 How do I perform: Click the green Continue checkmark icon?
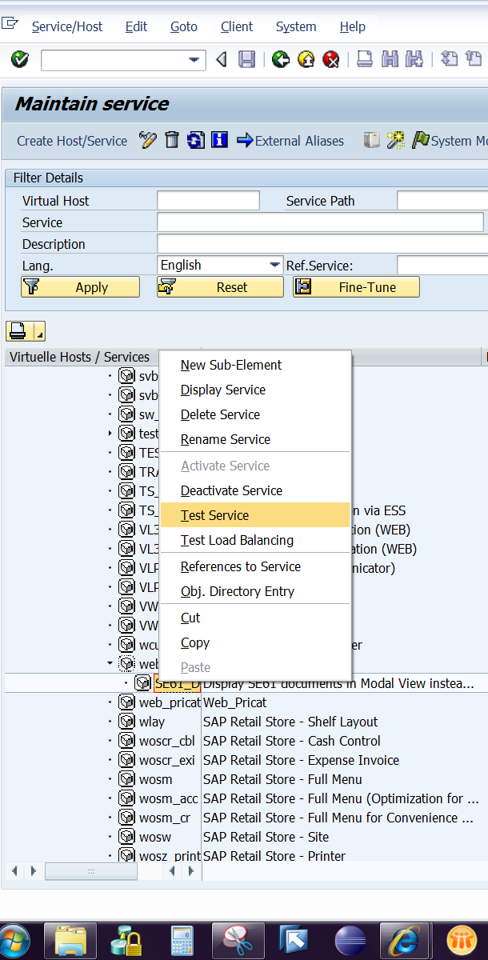point(18,59)
